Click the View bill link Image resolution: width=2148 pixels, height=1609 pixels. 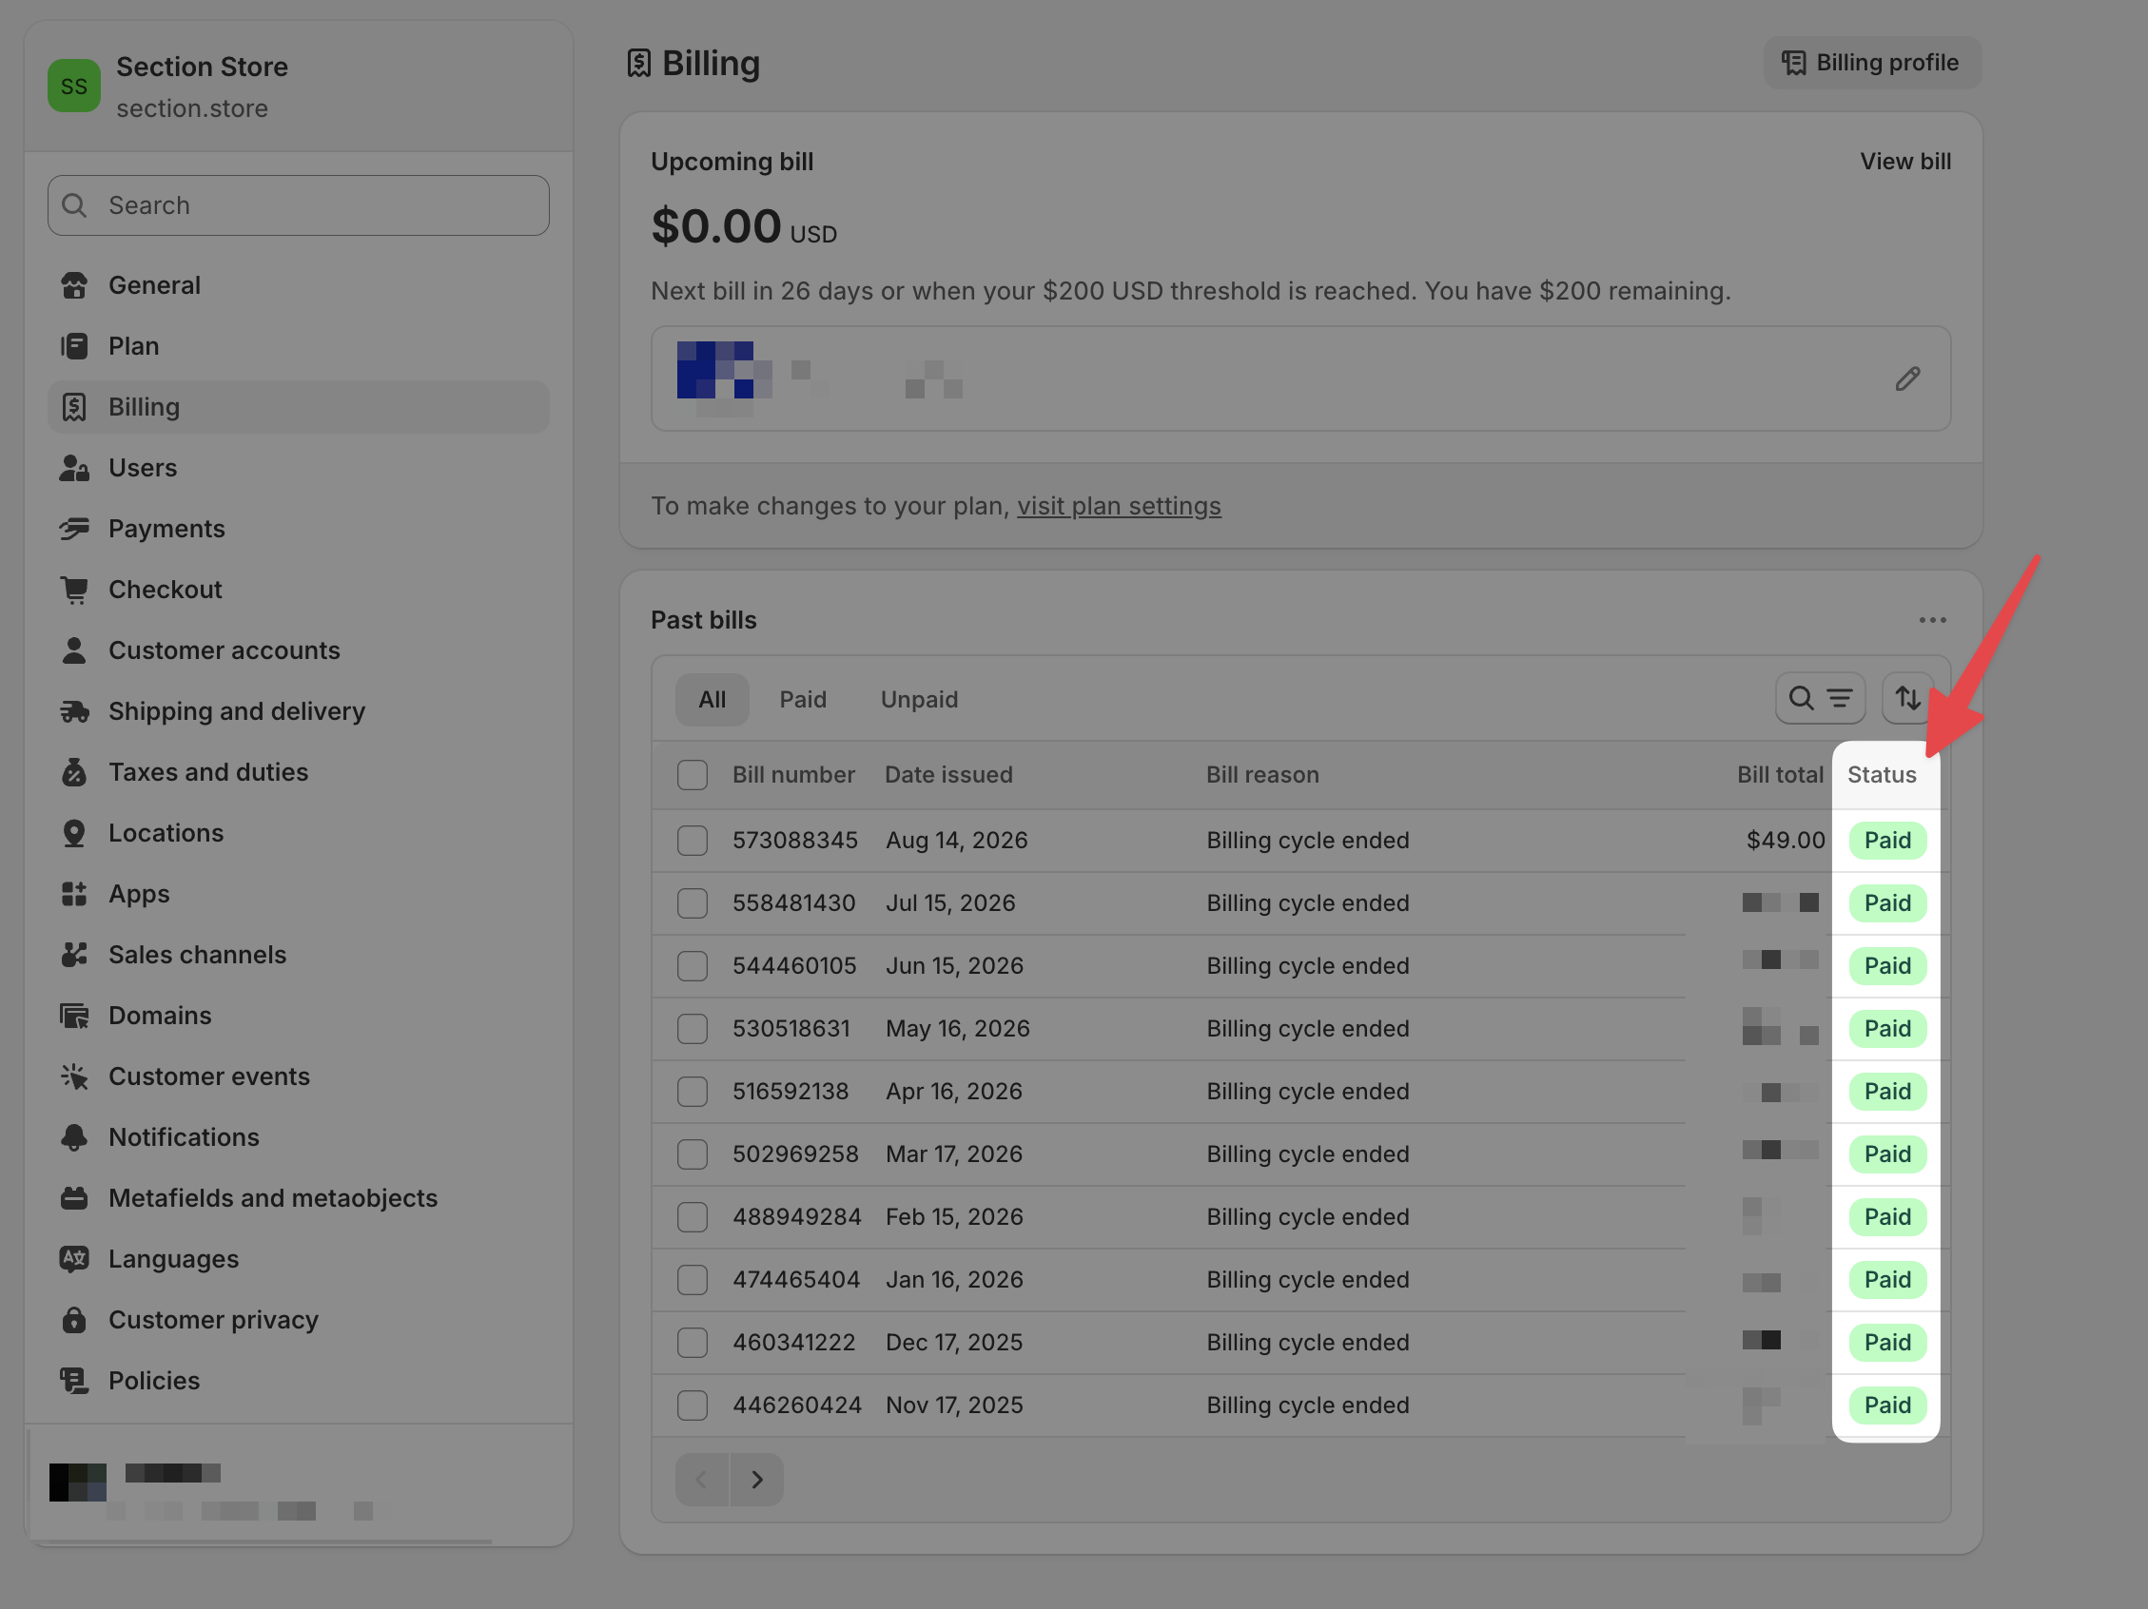(x=1905, y=162)
